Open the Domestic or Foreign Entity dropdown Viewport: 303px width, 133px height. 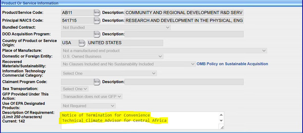[112, 56]
